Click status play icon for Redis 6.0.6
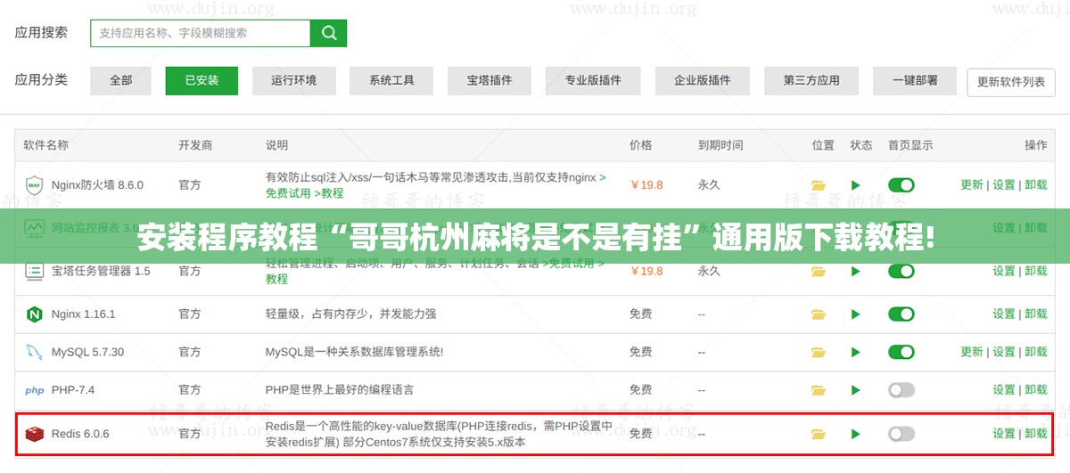The image size is (1070, 473). coord(856,434)
